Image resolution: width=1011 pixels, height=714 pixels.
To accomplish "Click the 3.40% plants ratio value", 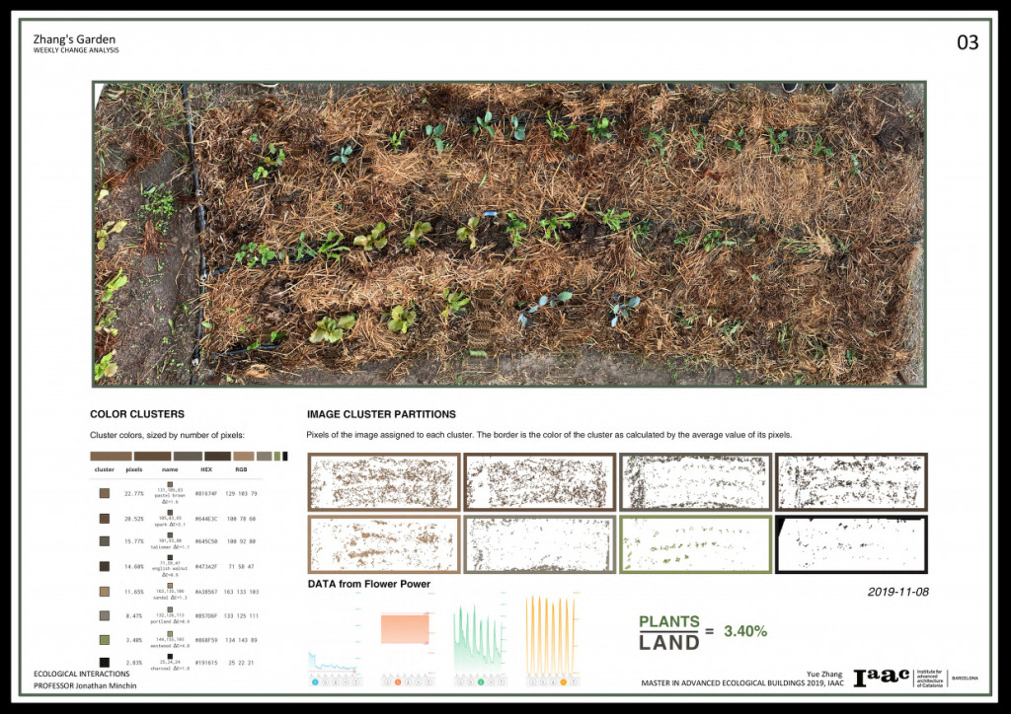I will [745, 630].
